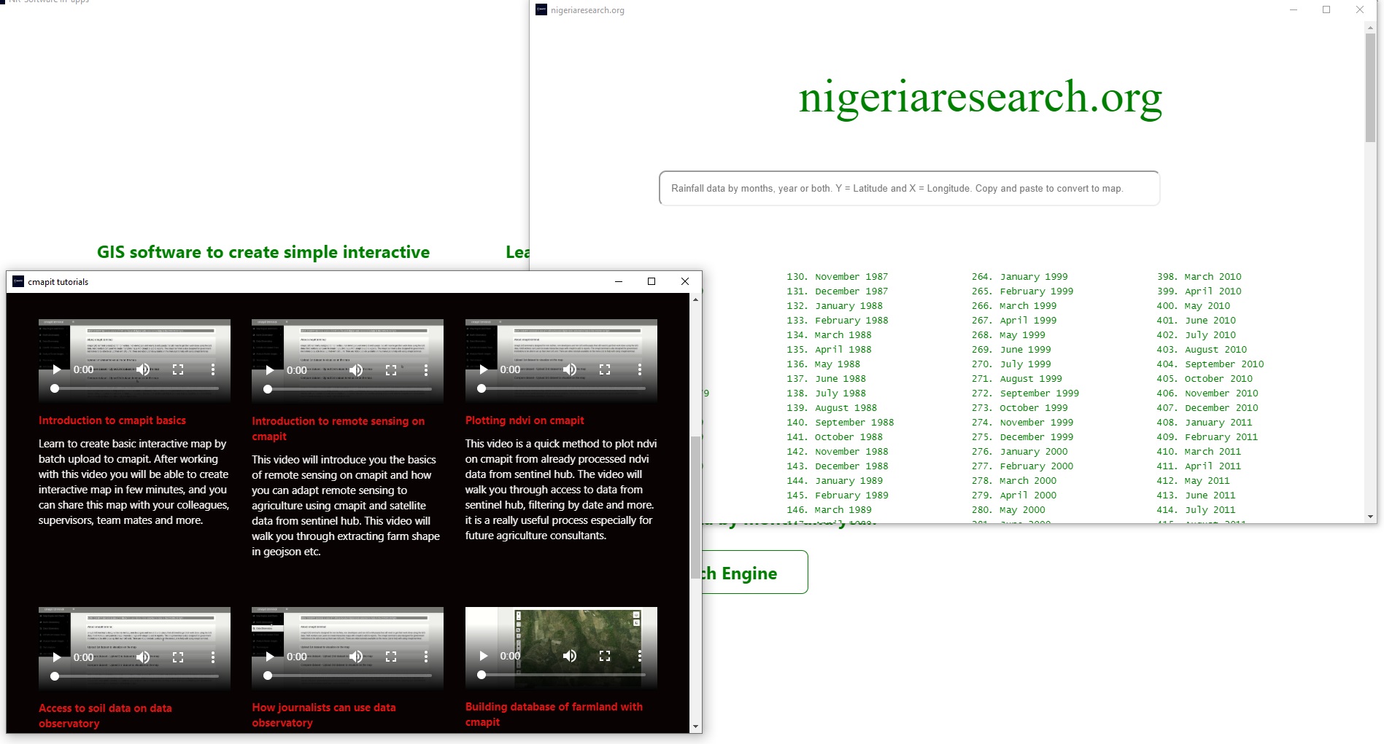Click the 'GIS software to create simple interactive' heading

coord(263,252)
